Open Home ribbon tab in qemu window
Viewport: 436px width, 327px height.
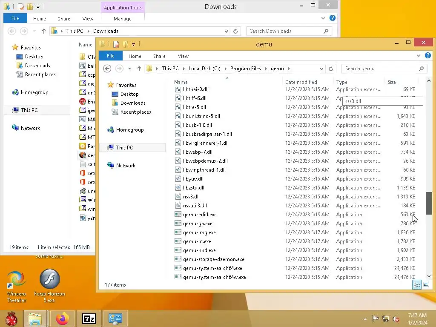click(x=135, y=56)
